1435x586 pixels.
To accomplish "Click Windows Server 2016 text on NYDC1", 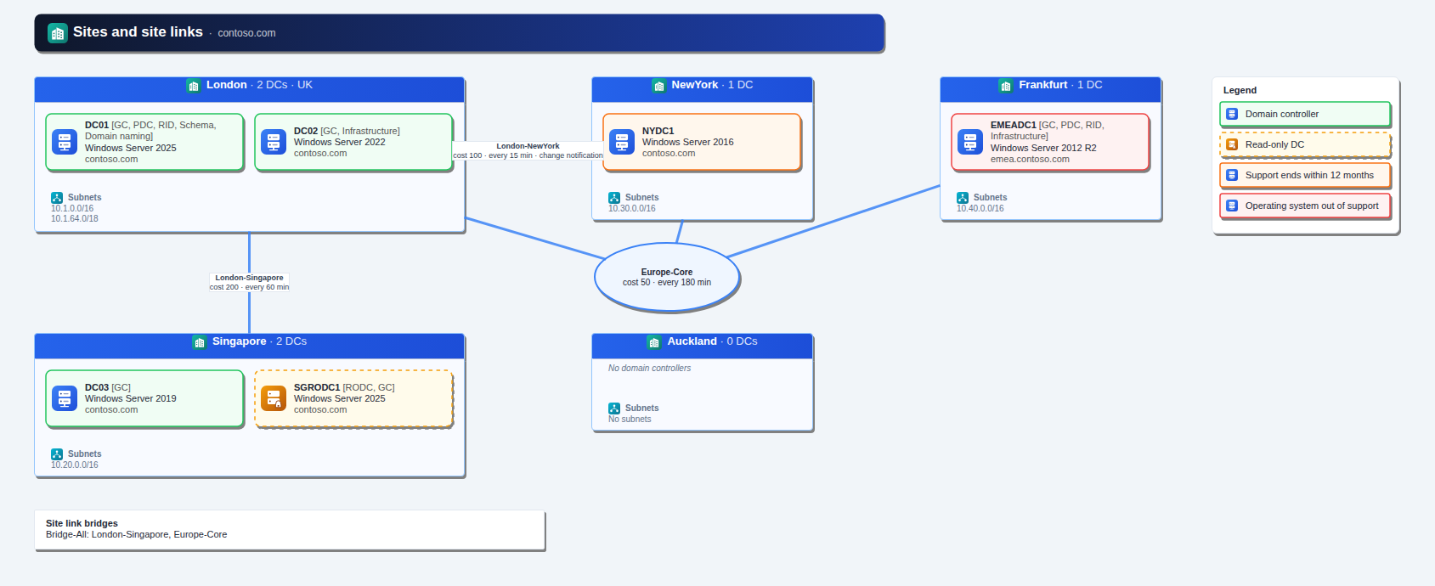I will click(687, 142).
